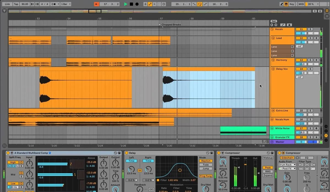The width and height of the screenshot is (330, 192).
Task: Arm the Lead track for recording
Action: coord(316,38)
